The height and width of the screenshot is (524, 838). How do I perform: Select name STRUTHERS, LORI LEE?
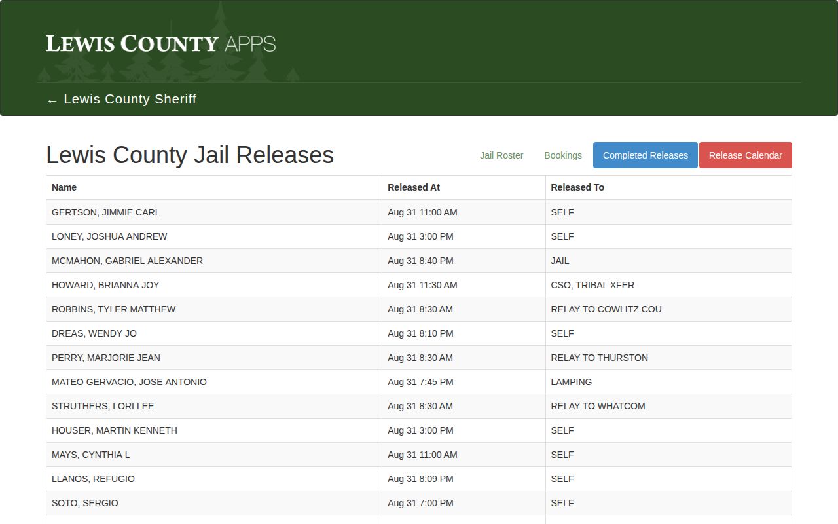pyautogui.click(x=103, y=406)
